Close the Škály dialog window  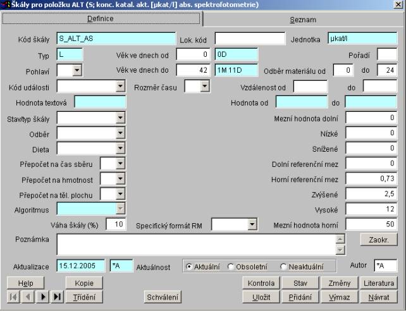pos(397,4)
